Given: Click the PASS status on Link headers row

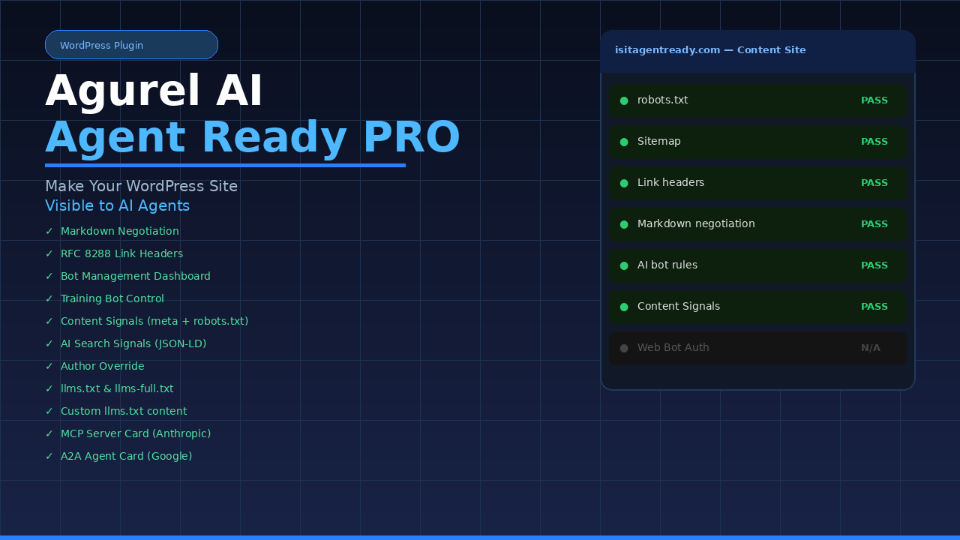Looking at the screenshot, I should click(874, 183).
